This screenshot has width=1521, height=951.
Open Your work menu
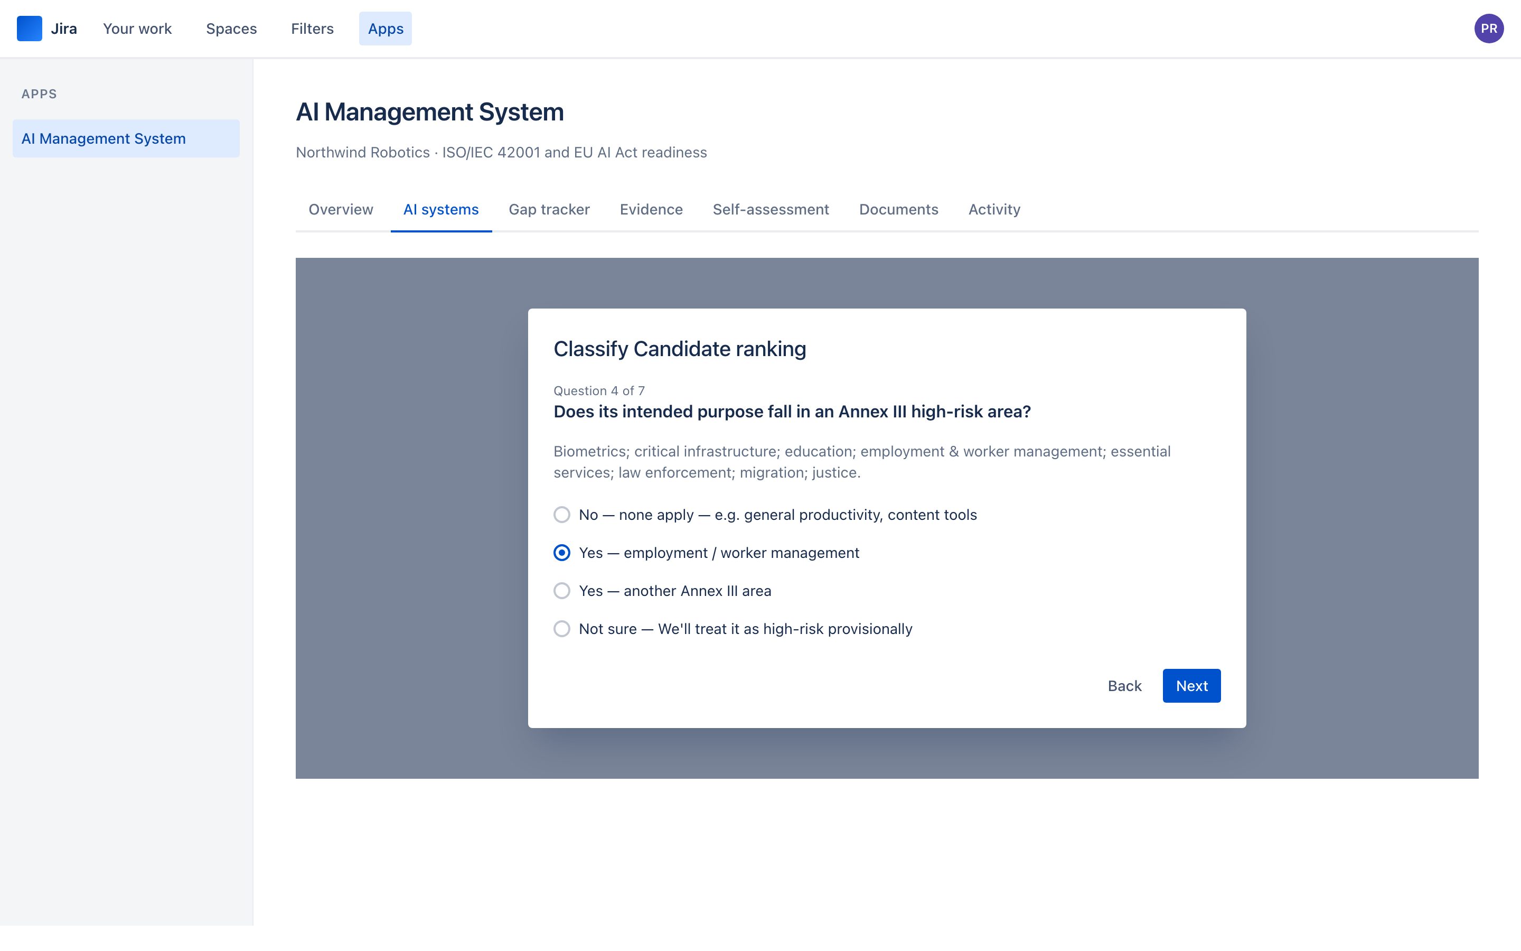[x=137, y=29]
